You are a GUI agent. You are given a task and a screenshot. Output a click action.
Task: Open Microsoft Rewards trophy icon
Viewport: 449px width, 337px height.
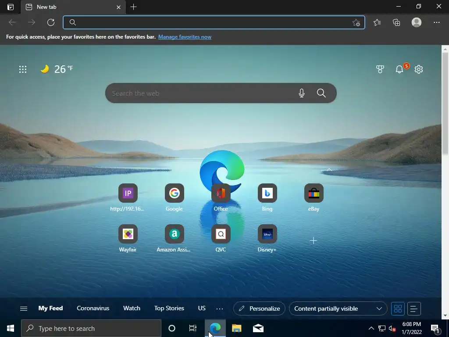click(x=380, y=69)
